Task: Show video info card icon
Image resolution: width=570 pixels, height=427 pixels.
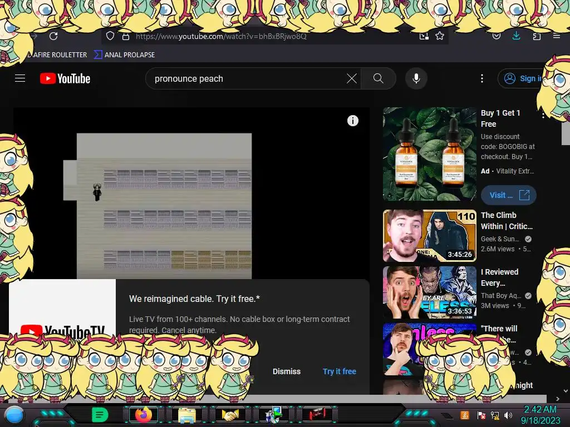Action: pyautogui.click(x=352, y=121)
